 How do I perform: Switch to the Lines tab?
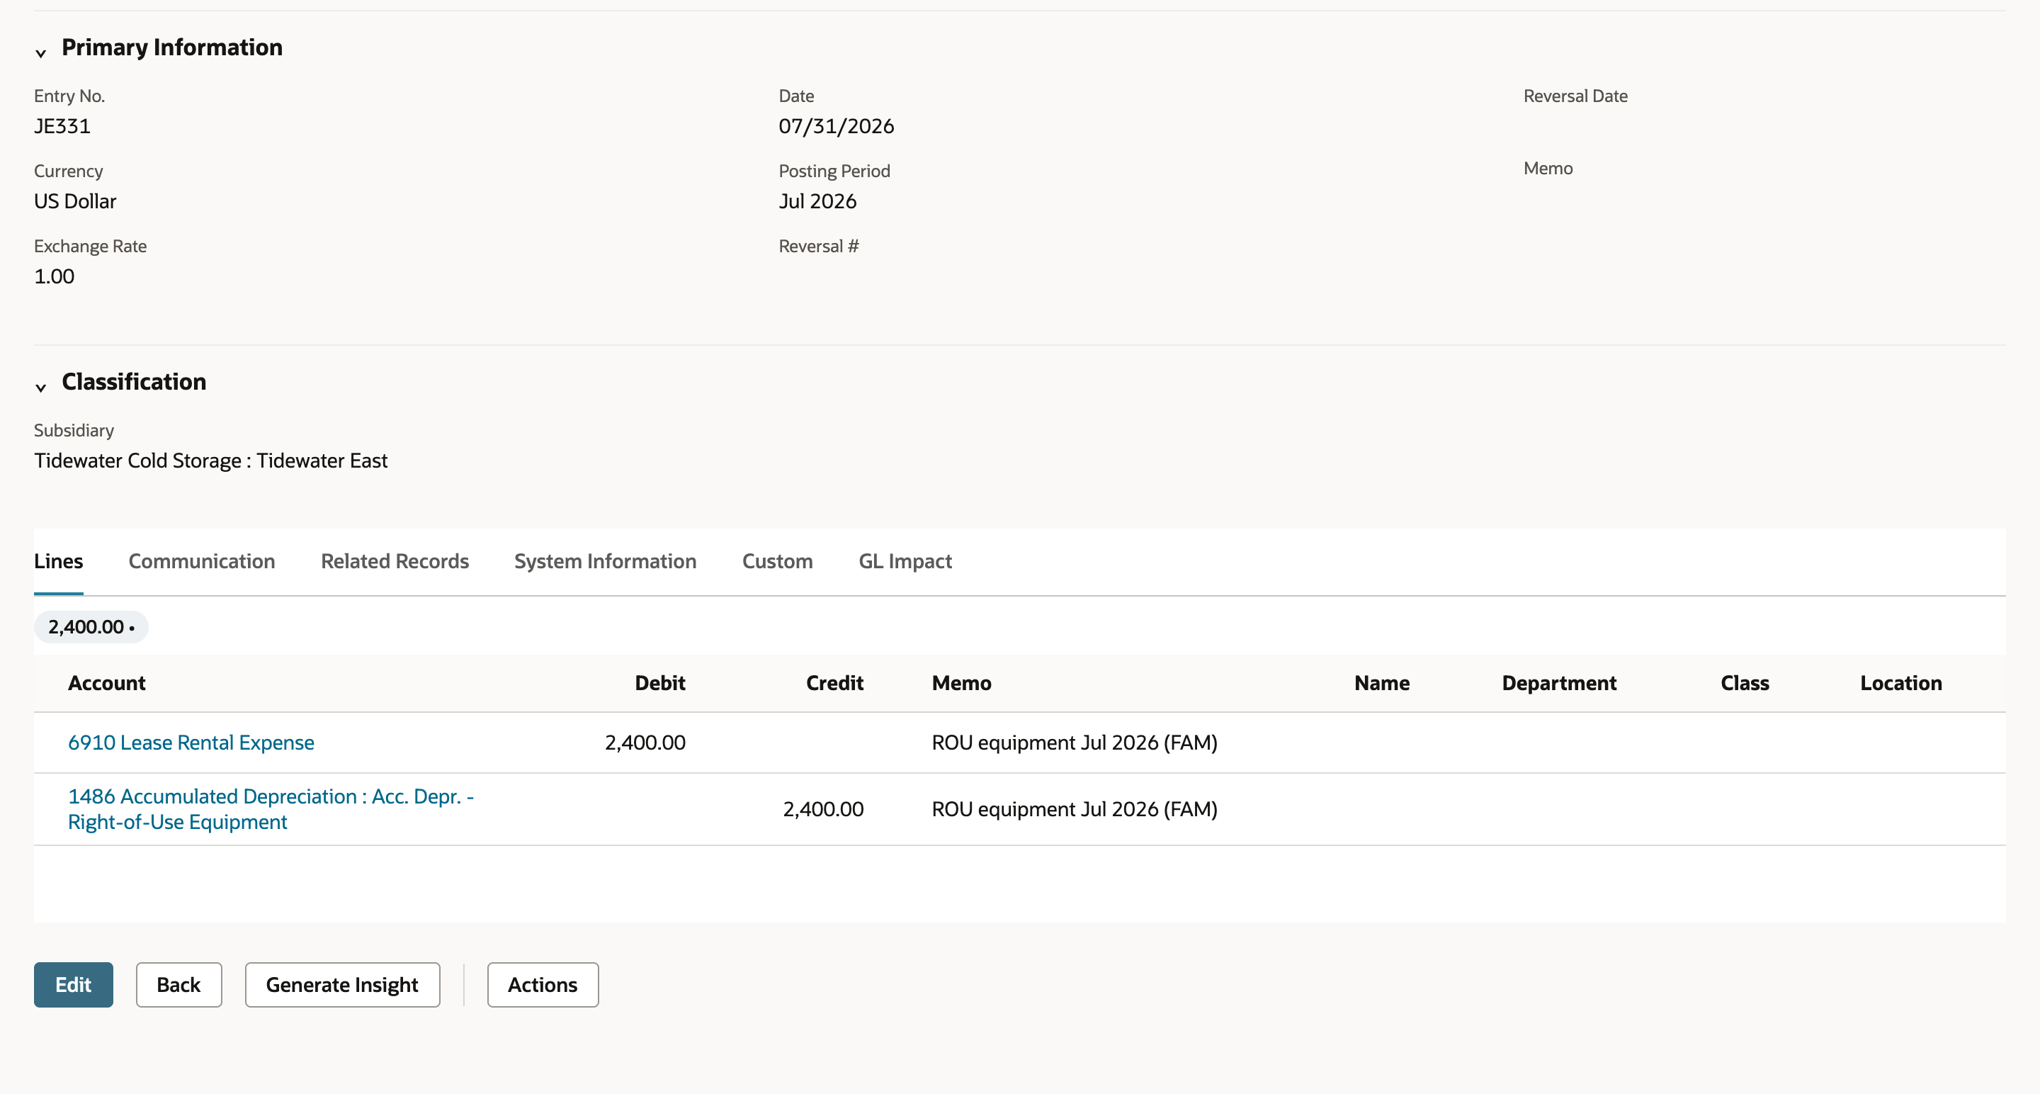pyautogui.click(x=59, y=561)
